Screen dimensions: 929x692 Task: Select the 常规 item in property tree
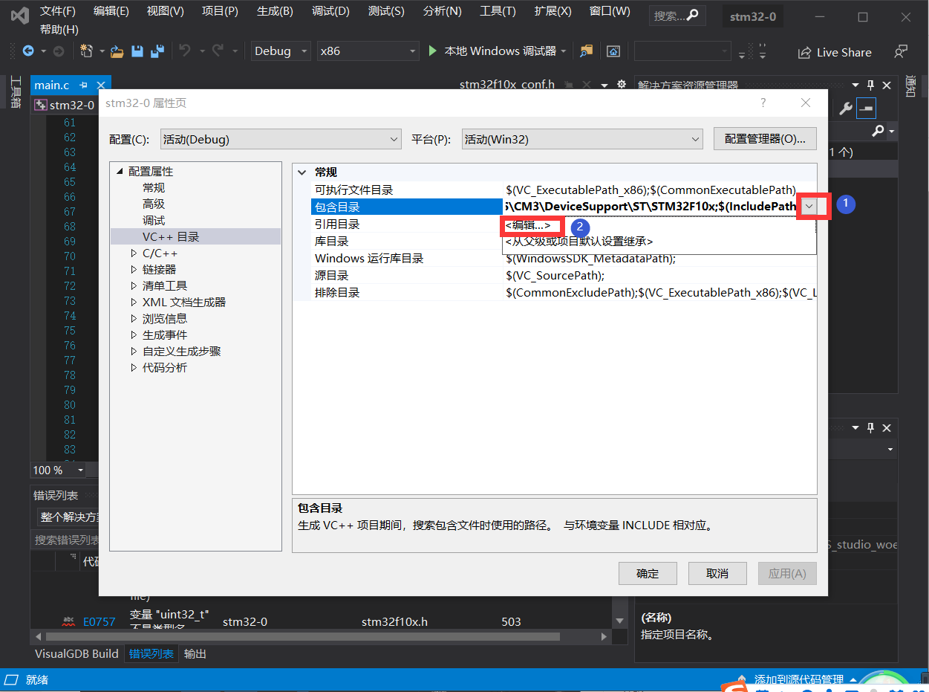pyautogui.click(x=154, y=188)
